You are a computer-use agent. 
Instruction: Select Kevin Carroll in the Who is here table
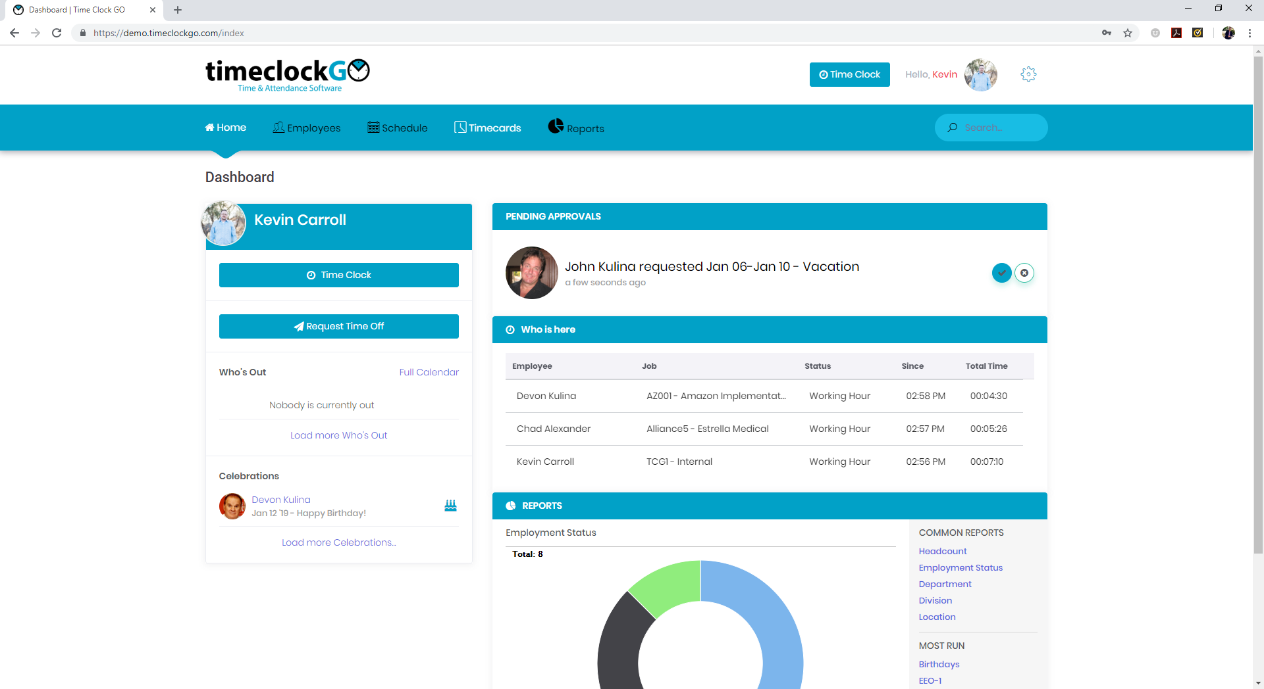764,462
